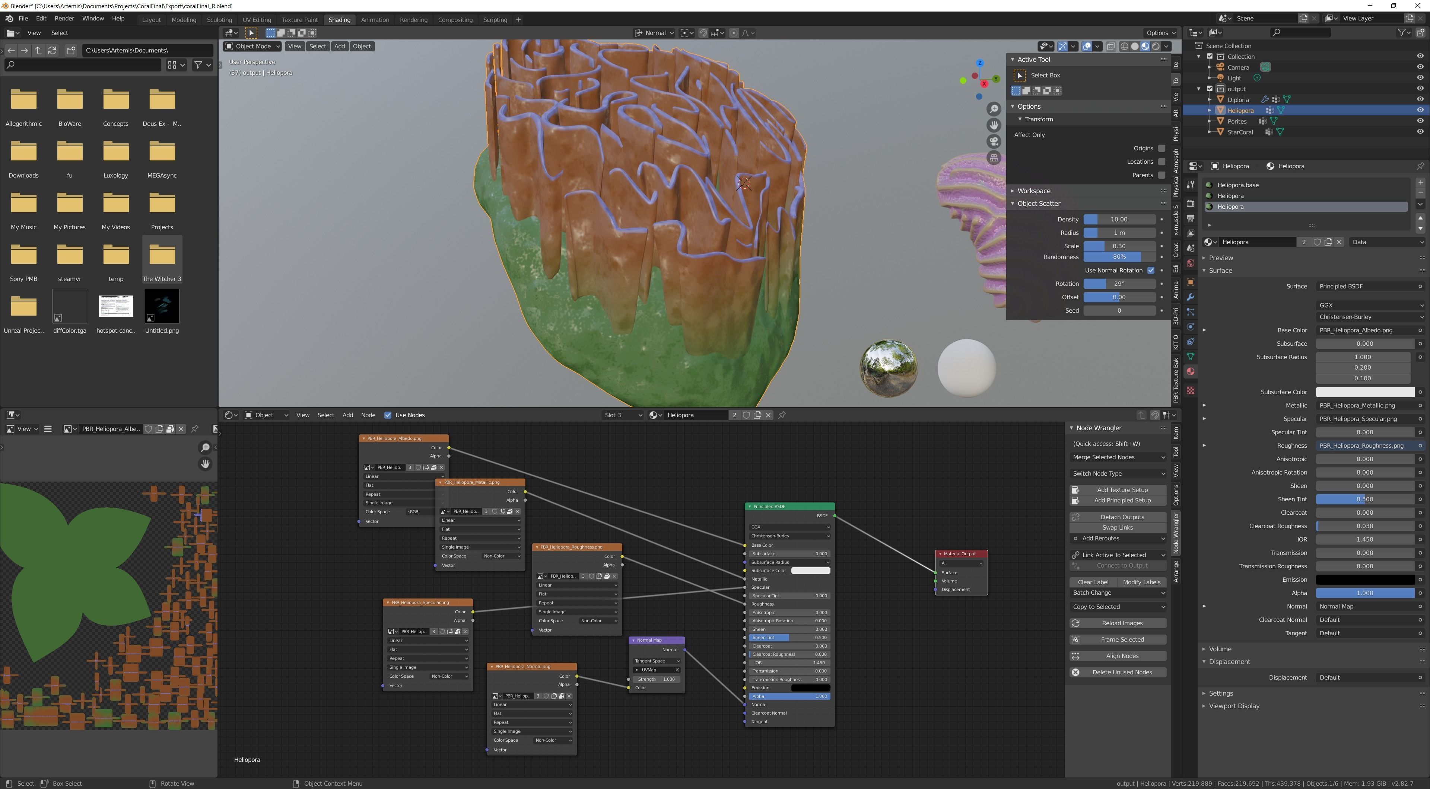Click the Subsurface Color swatch in properties

[1365, 392]
